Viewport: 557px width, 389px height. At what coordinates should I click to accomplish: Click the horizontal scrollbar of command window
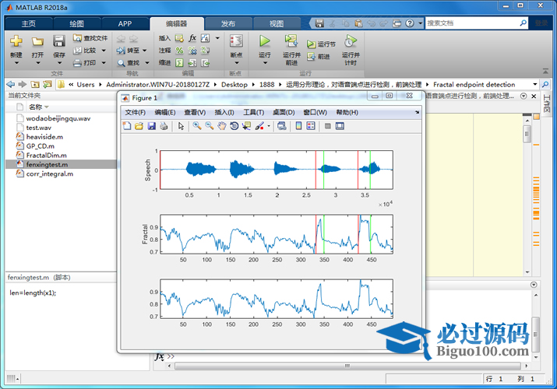(347, 366)
